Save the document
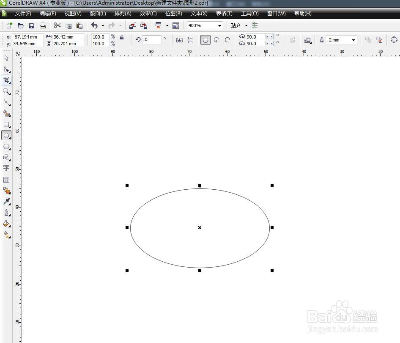The image size is (400, 343). [32, 25]
